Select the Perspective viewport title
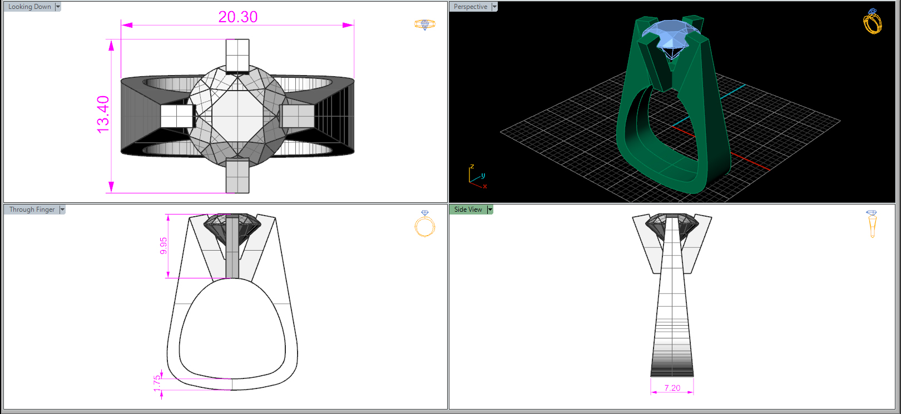This screenshot has height=414, width=901. coord(471,7)
